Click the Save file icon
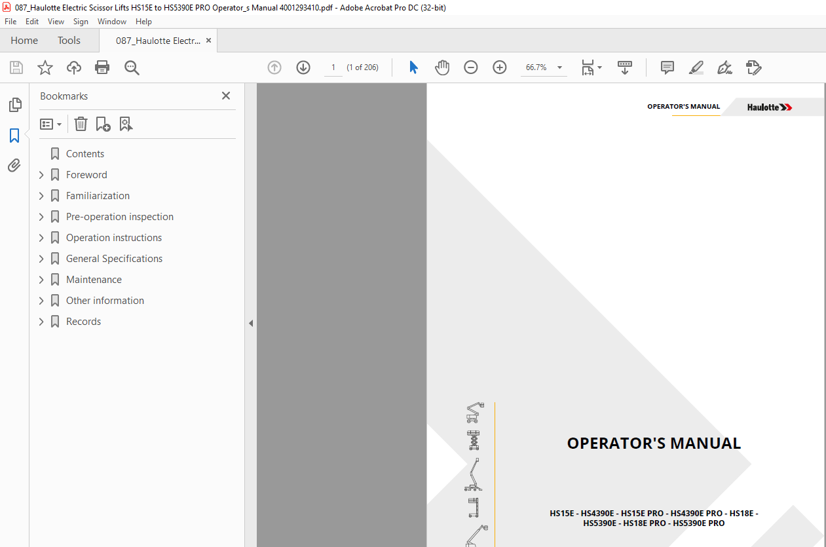The height and width of the screenshot is (547, 826). point(16,67)
